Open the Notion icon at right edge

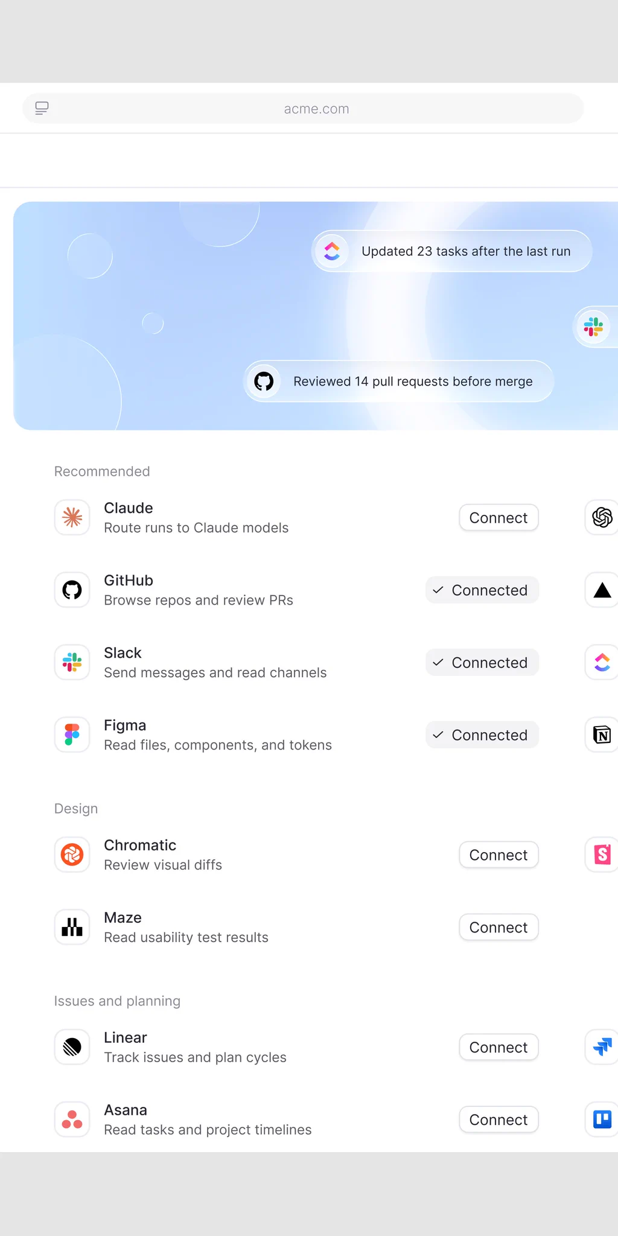tap(602, 734)
